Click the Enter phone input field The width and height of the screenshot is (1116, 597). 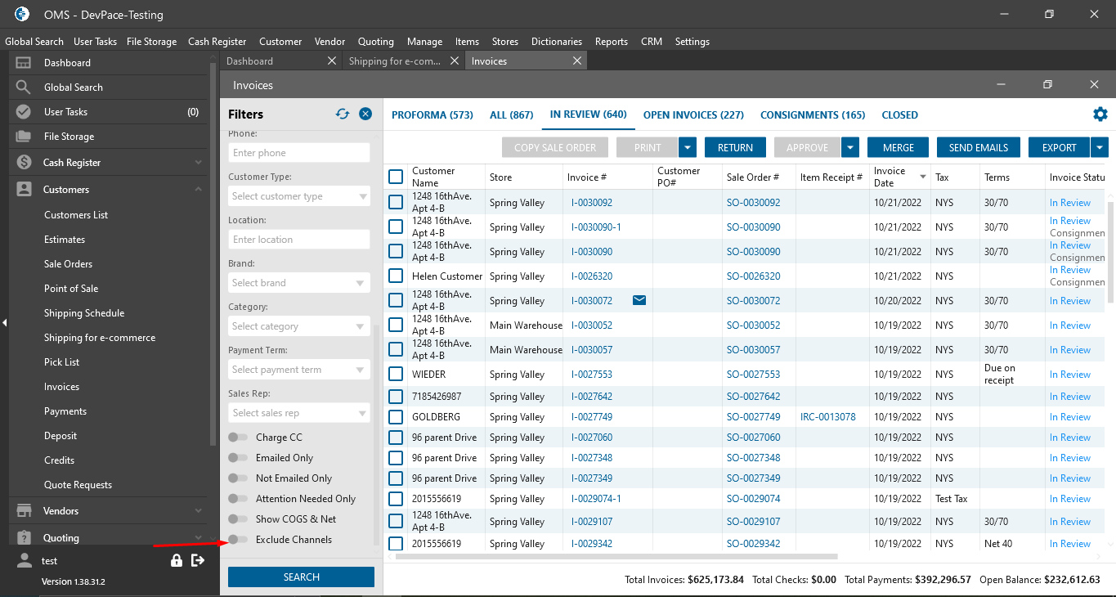click(299, 153)
